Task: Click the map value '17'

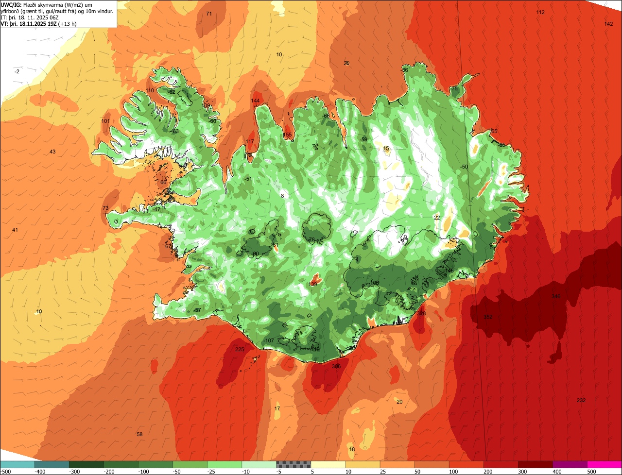Action: [x=277, y=408]
